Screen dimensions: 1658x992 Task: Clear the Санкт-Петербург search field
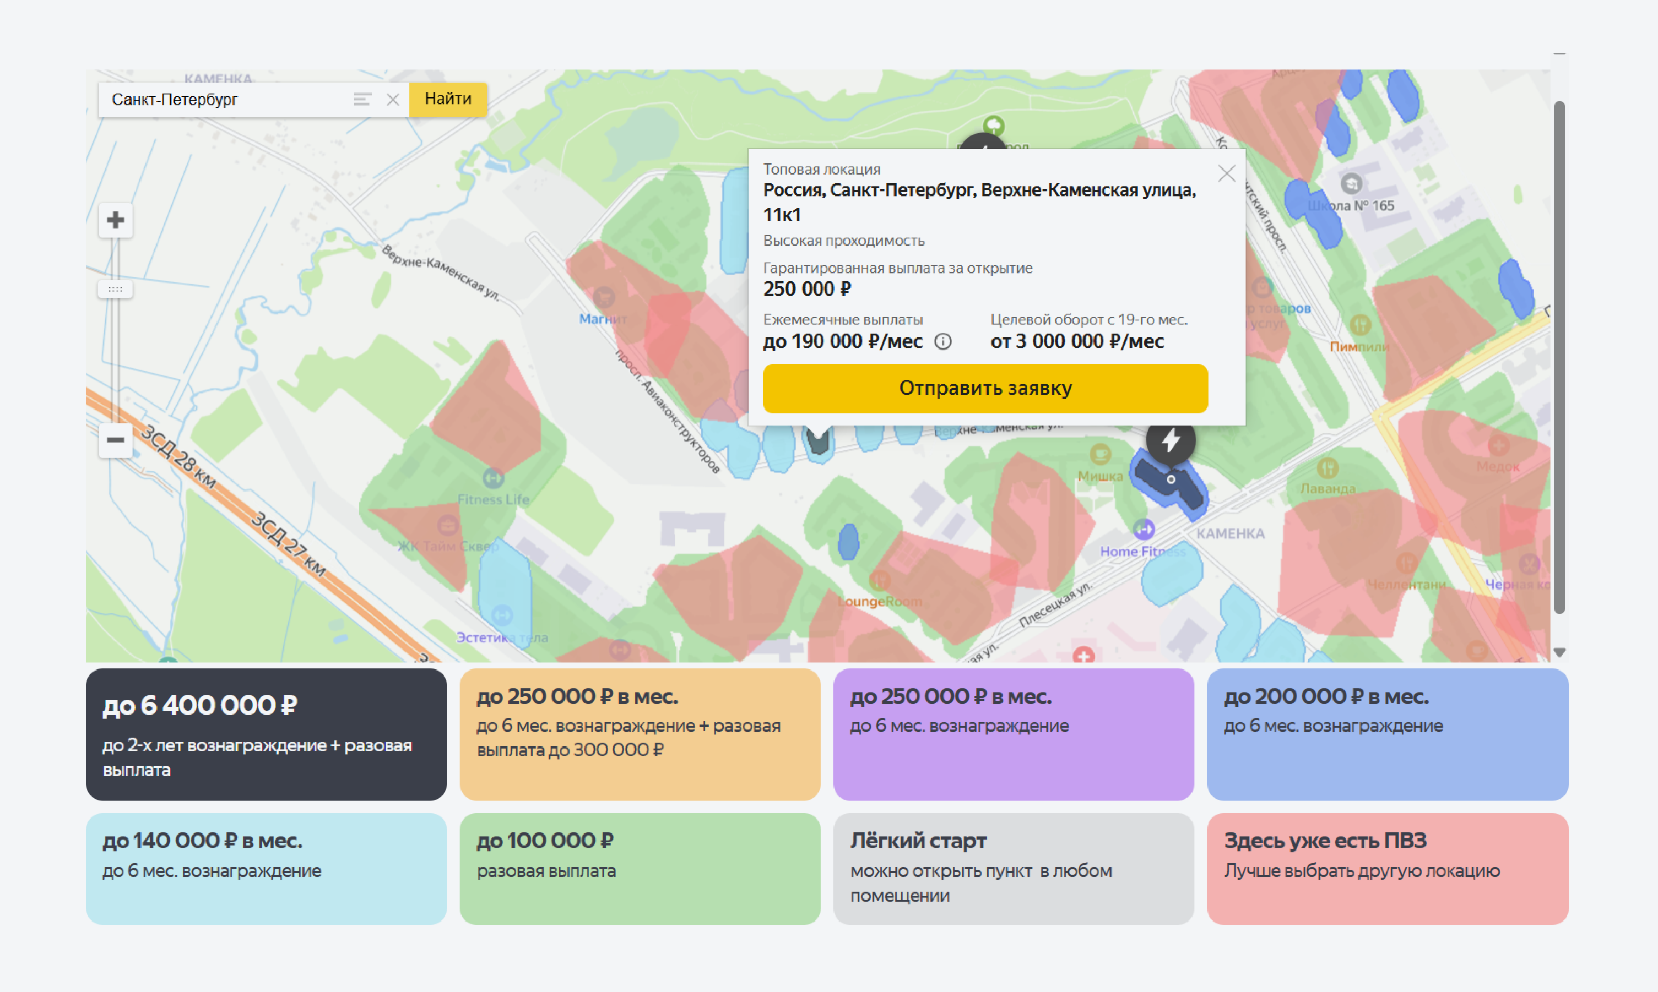(x=393, y=100)
